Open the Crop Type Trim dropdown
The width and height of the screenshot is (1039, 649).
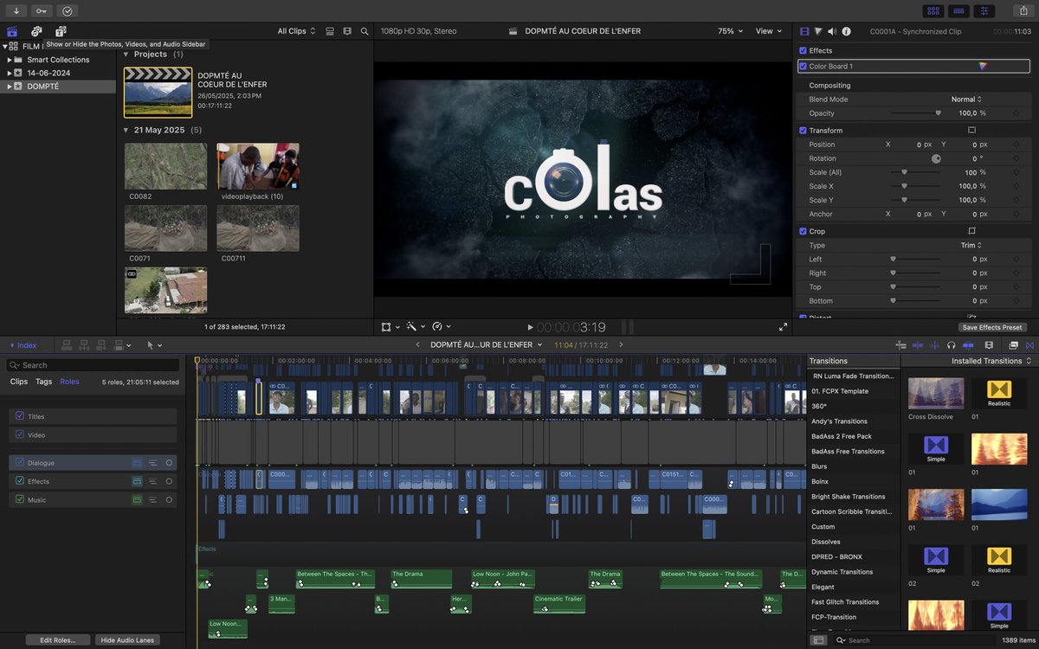click(x=971, y=245)
